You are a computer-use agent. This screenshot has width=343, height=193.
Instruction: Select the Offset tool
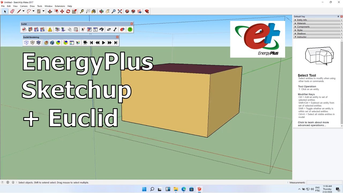[56, 11]
